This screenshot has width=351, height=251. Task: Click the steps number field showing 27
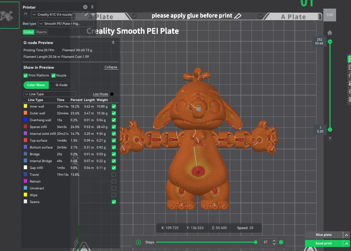tap(266, 242)
